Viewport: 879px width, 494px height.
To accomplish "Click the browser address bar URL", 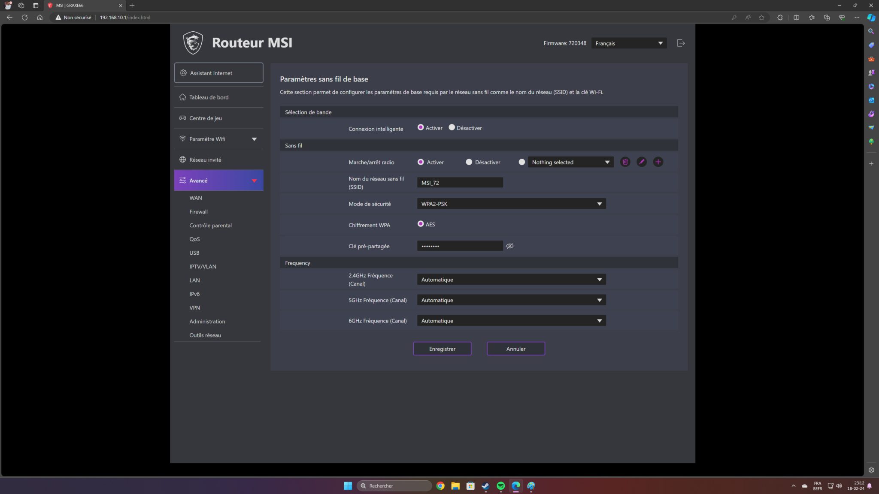I will click(x=125, y=18).
